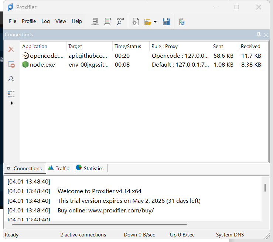Image resolution: width=273 pixels, height=242 pixels.
Task: Click the Buy online proxifier.com/buy log line
Action: pos(106,211)
